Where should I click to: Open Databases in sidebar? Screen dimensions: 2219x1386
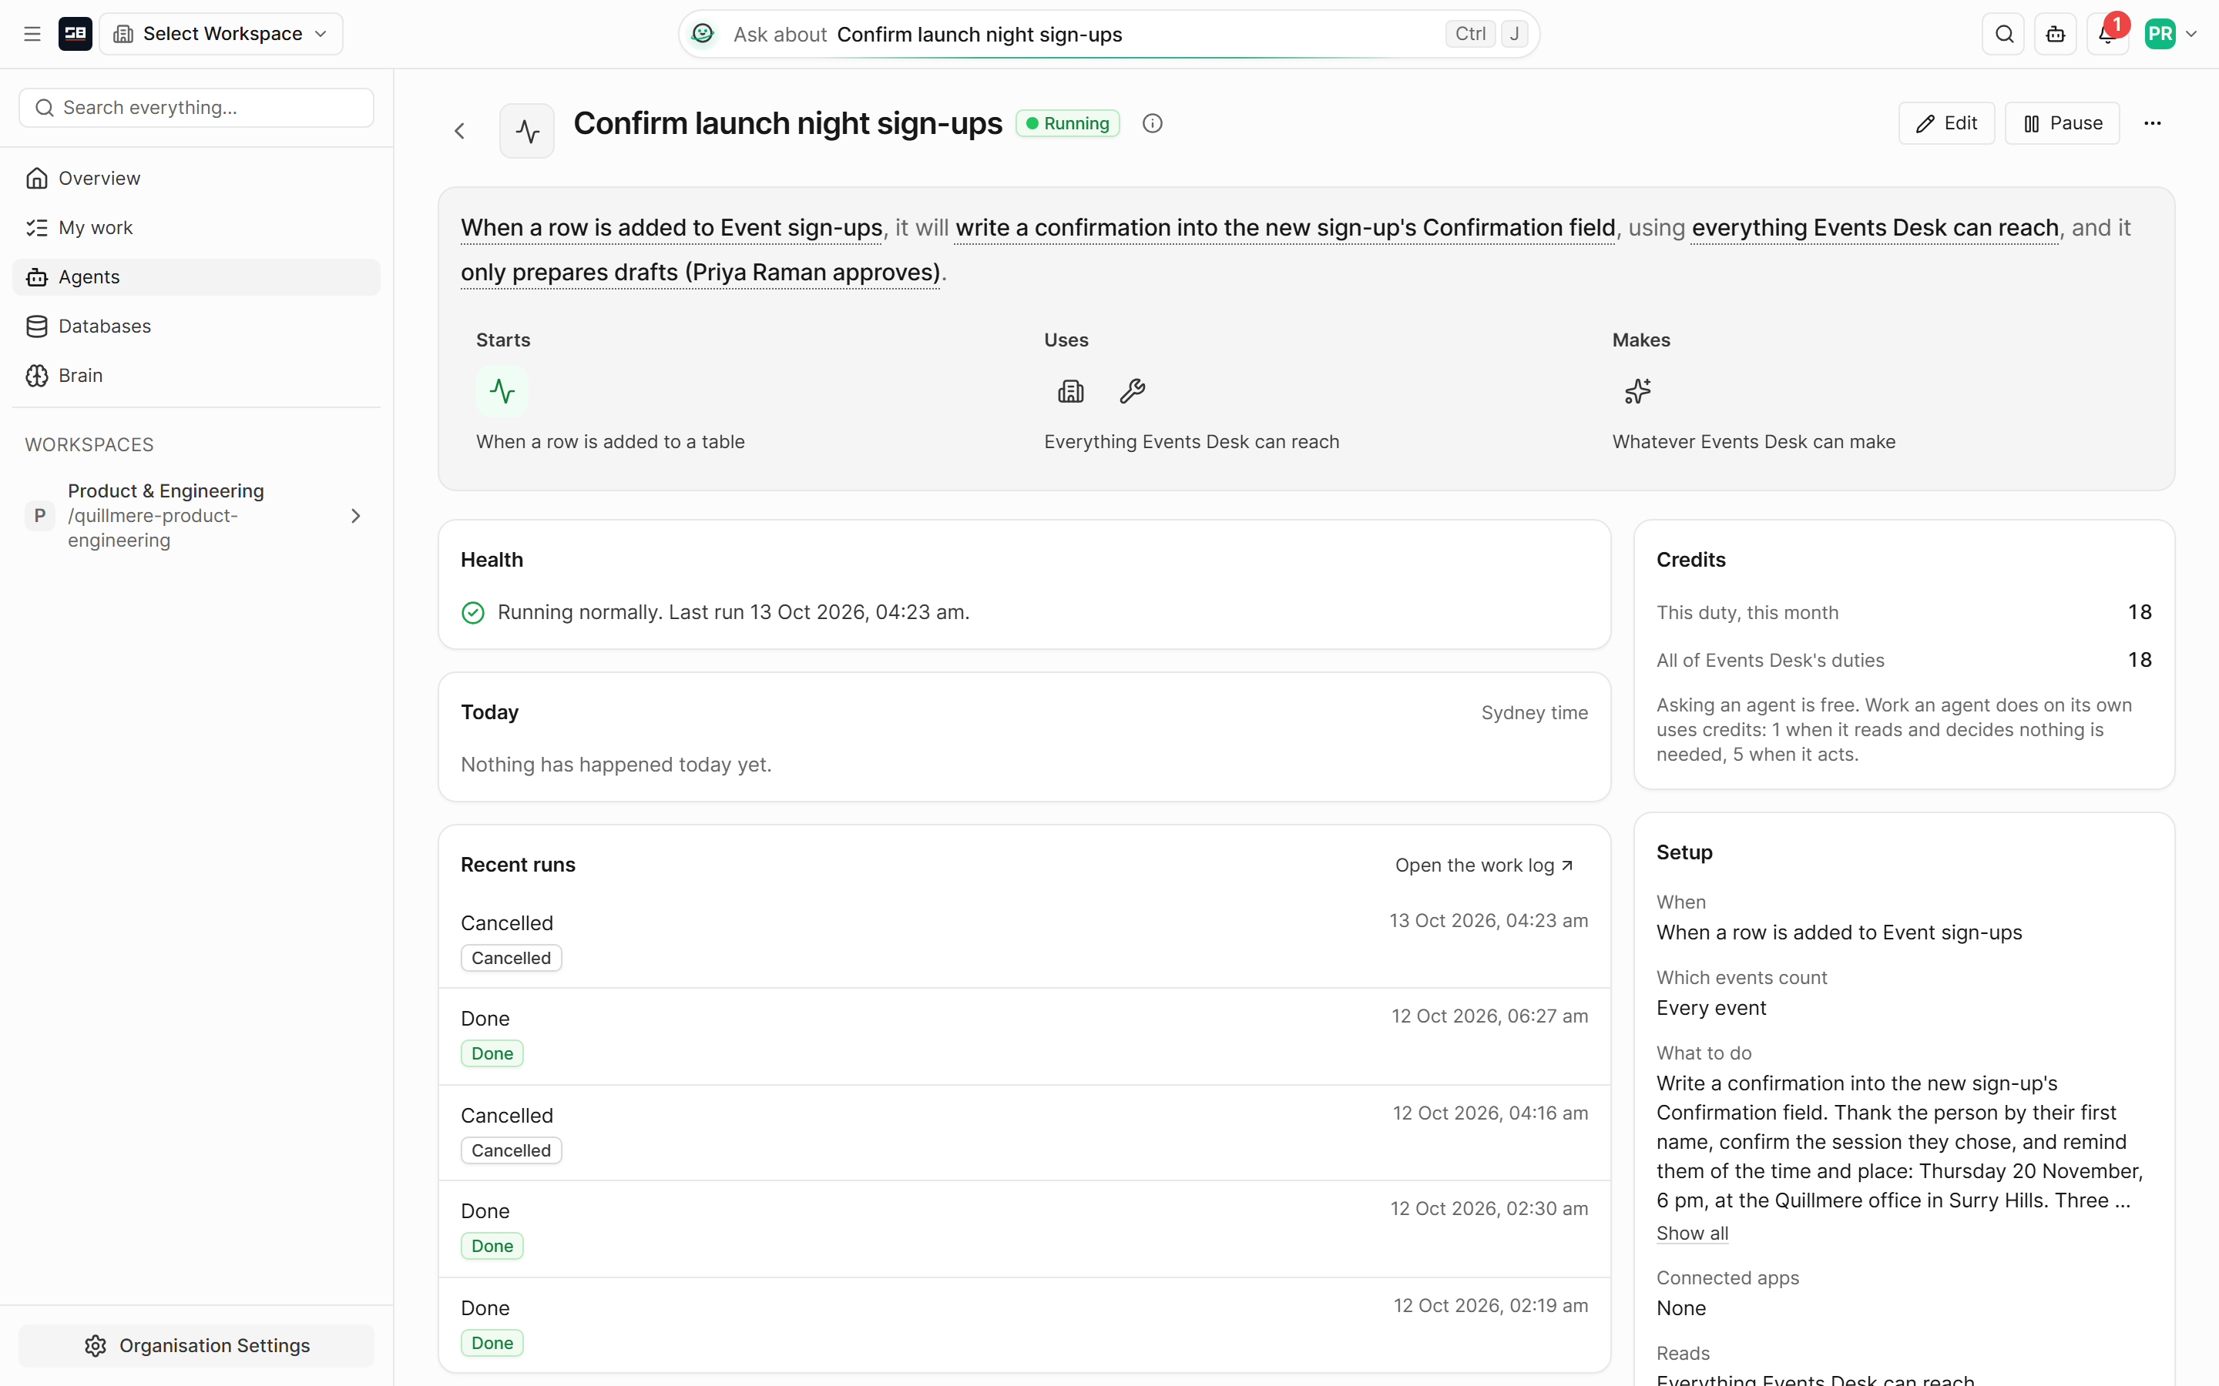coord(196,326)
